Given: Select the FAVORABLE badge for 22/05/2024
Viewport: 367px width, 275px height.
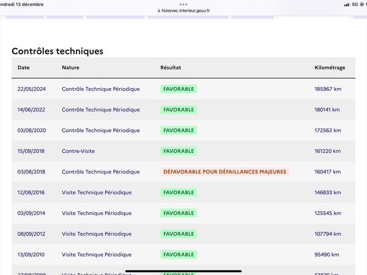Looking at the screenshot, I should (x=178, y=89).
